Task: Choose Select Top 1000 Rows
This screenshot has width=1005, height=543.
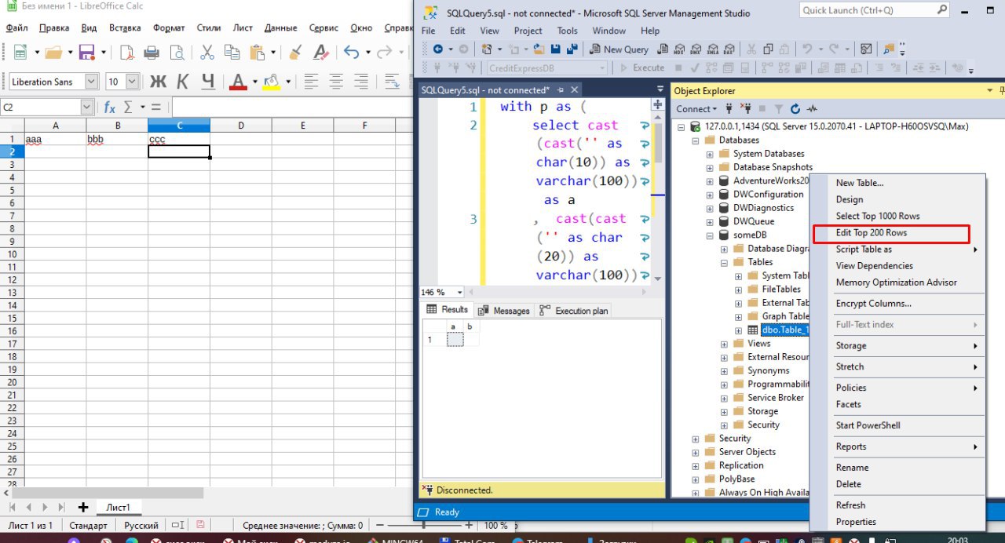Action: point(877,216)
